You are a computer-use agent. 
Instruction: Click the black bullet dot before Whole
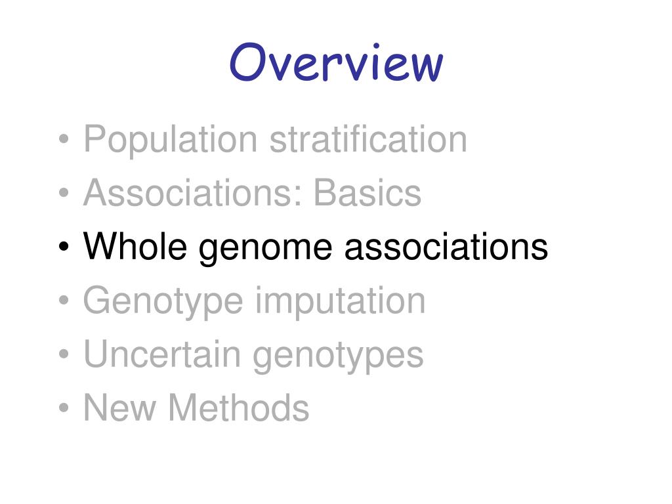[64, 247]
